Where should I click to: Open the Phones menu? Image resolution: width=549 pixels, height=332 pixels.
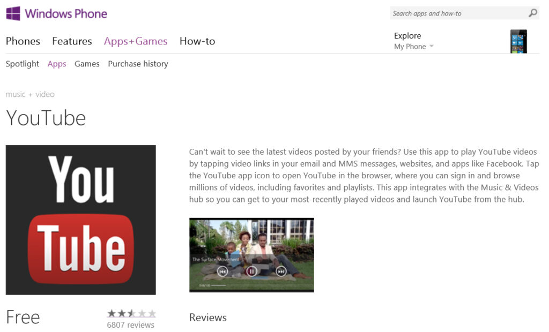23,41
